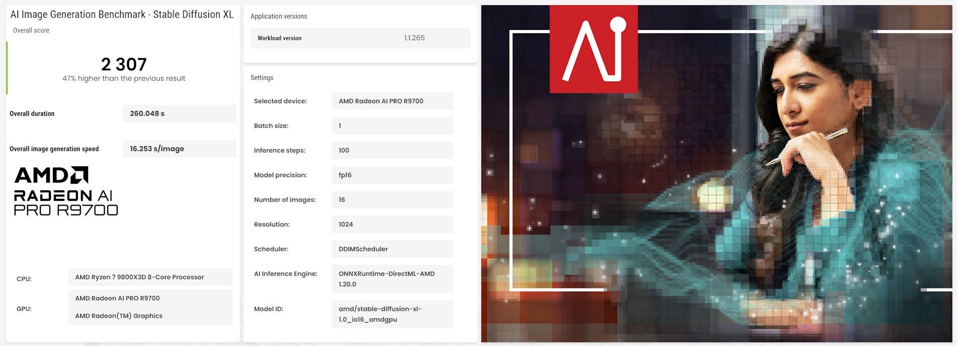957x346 pixels.
Task: Click the GPU: label
Action: point(24,309)
